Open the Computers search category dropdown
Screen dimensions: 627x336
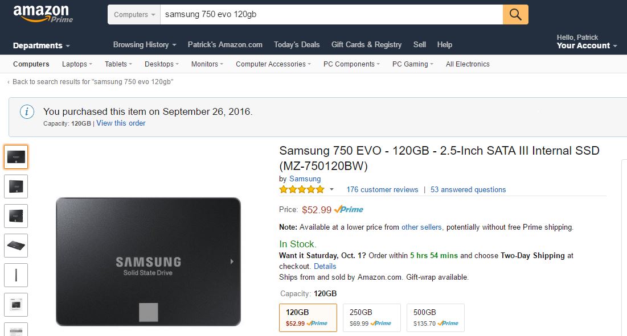click(x=134, y=15)
